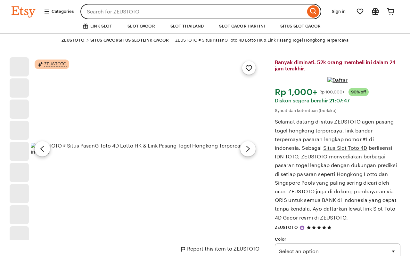The image size is (410, 256).
Task: Select SLOT GACOR HARI INI menu
Action: point(242,26)
